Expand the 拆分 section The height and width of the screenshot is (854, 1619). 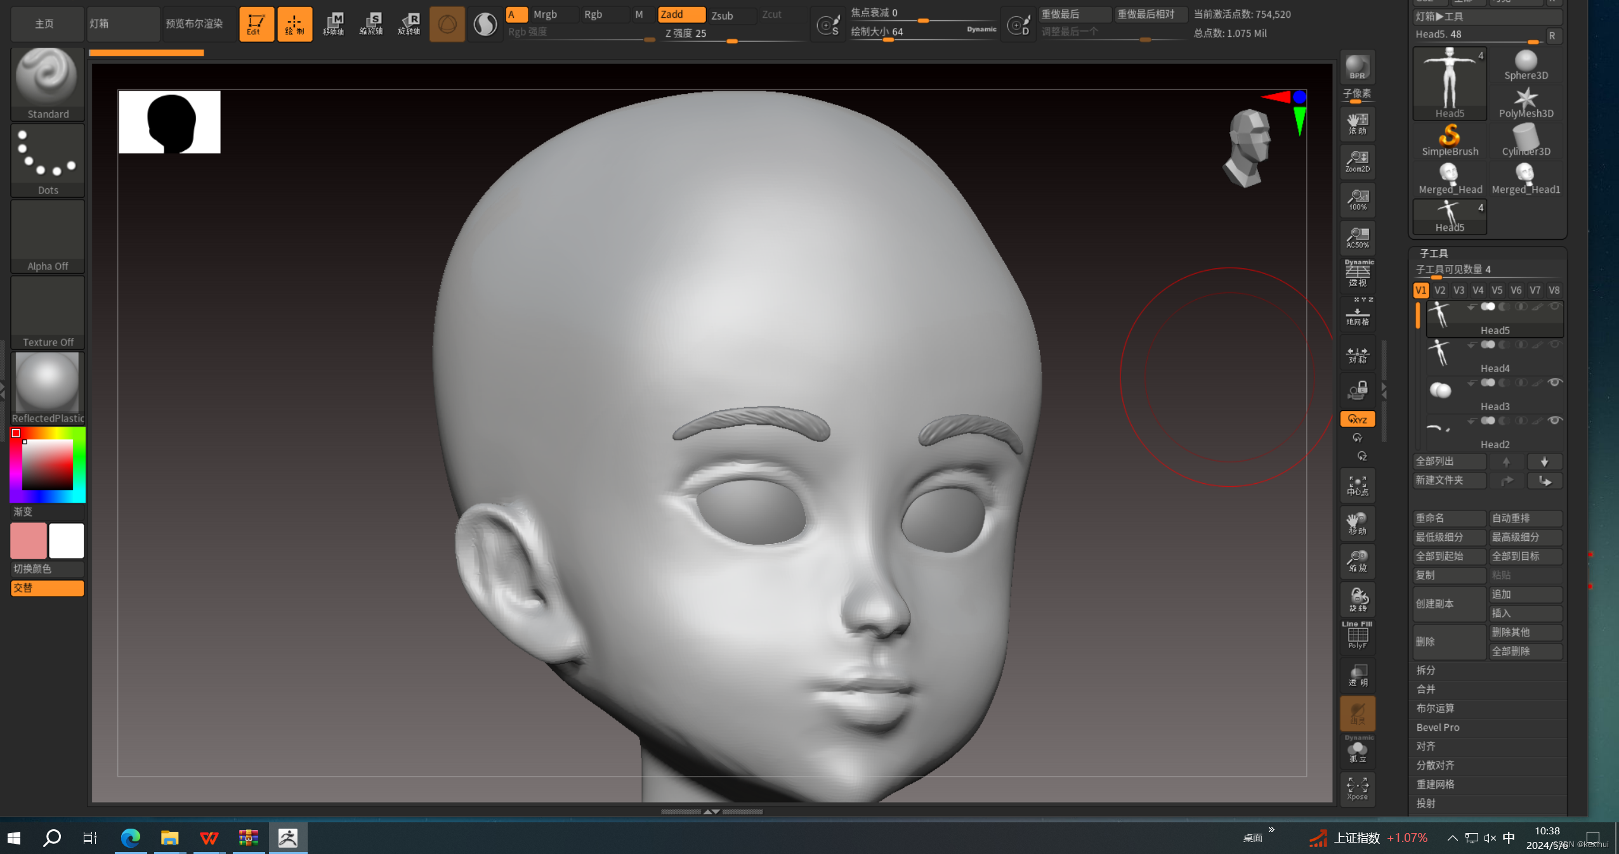(x=1426, y=670)
